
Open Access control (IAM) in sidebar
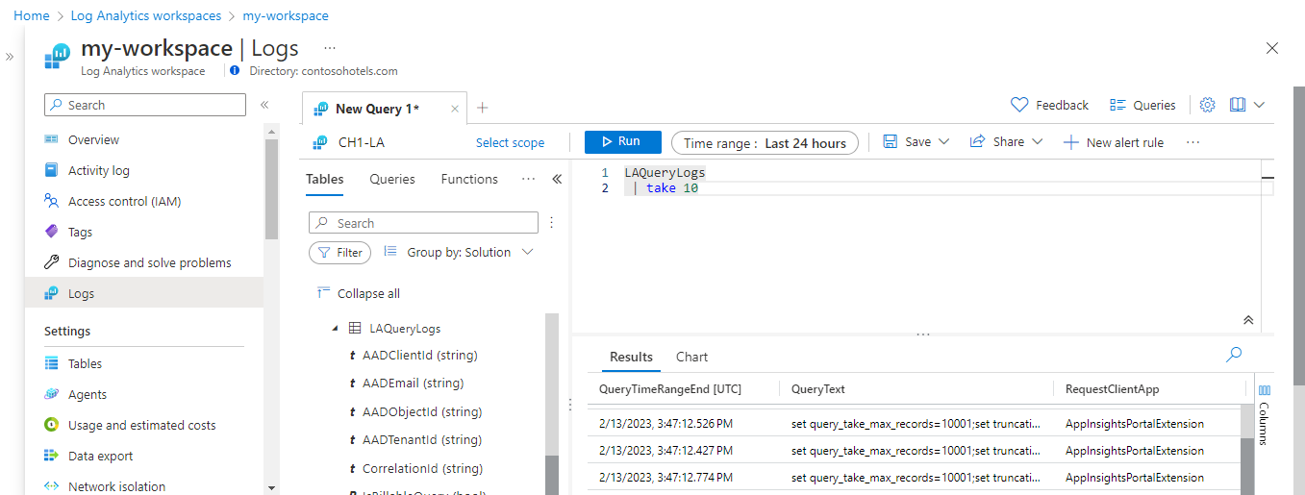pos(124,201)
